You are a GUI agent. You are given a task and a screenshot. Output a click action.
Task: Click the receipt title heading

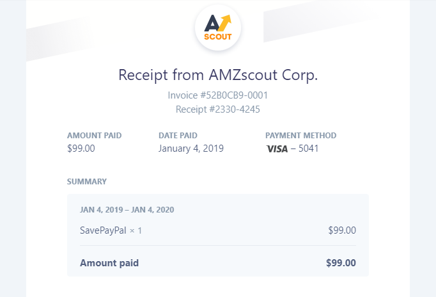point(217,74)
